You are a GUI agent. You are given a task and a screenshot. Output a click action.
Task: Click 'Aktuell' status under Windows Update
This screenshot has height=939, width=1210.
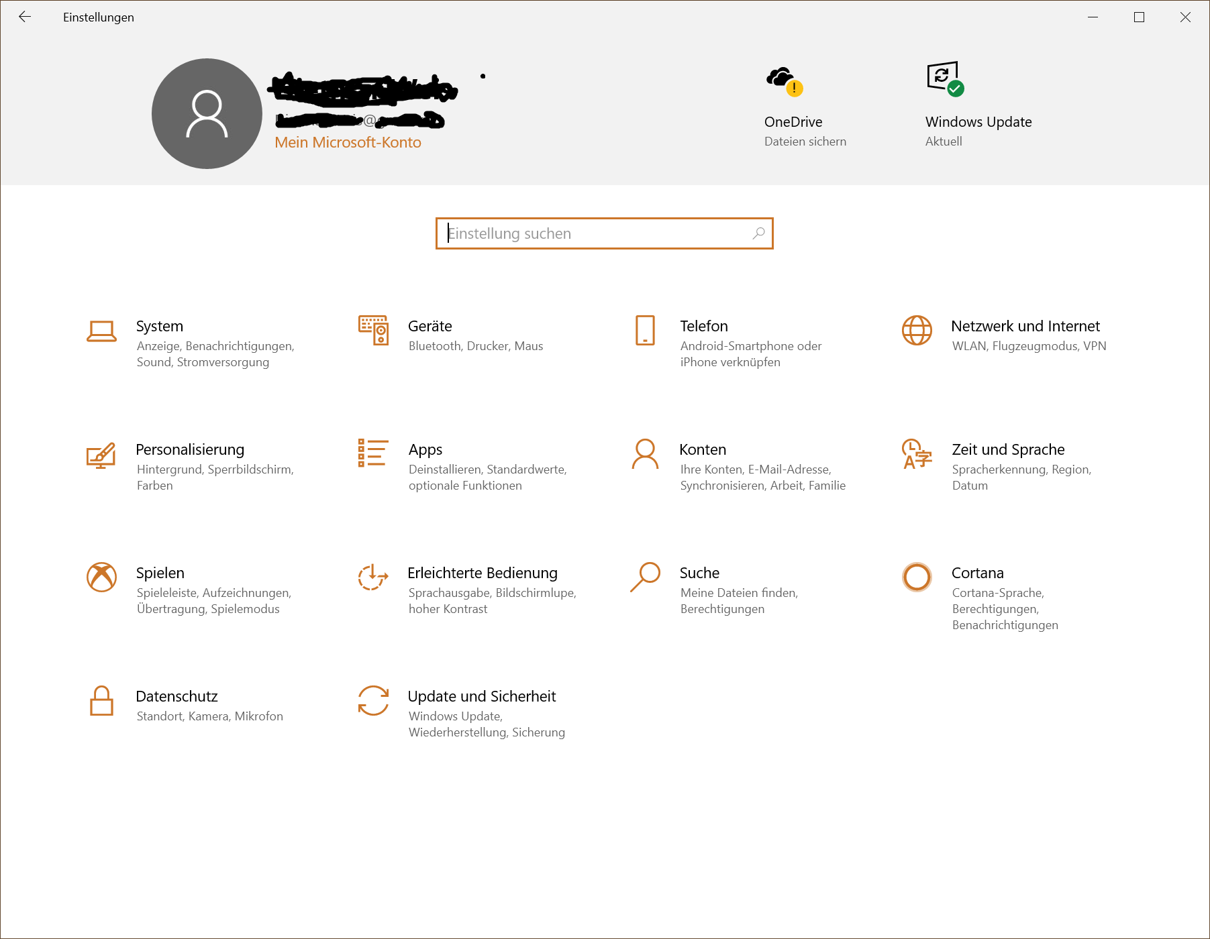coord(944,142)
